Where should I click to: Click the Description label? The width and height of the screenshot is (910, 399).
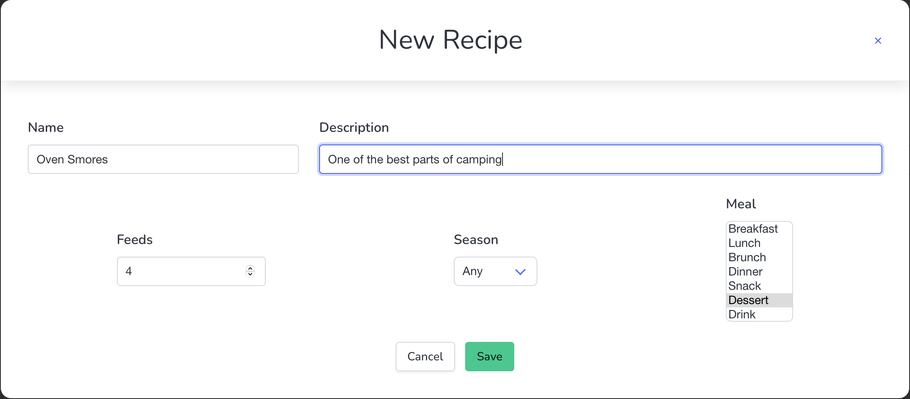pos(354,128)
